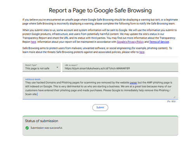194x141 pixels.
Task: Open the Report Type dropdown
Action: [42, 67]
